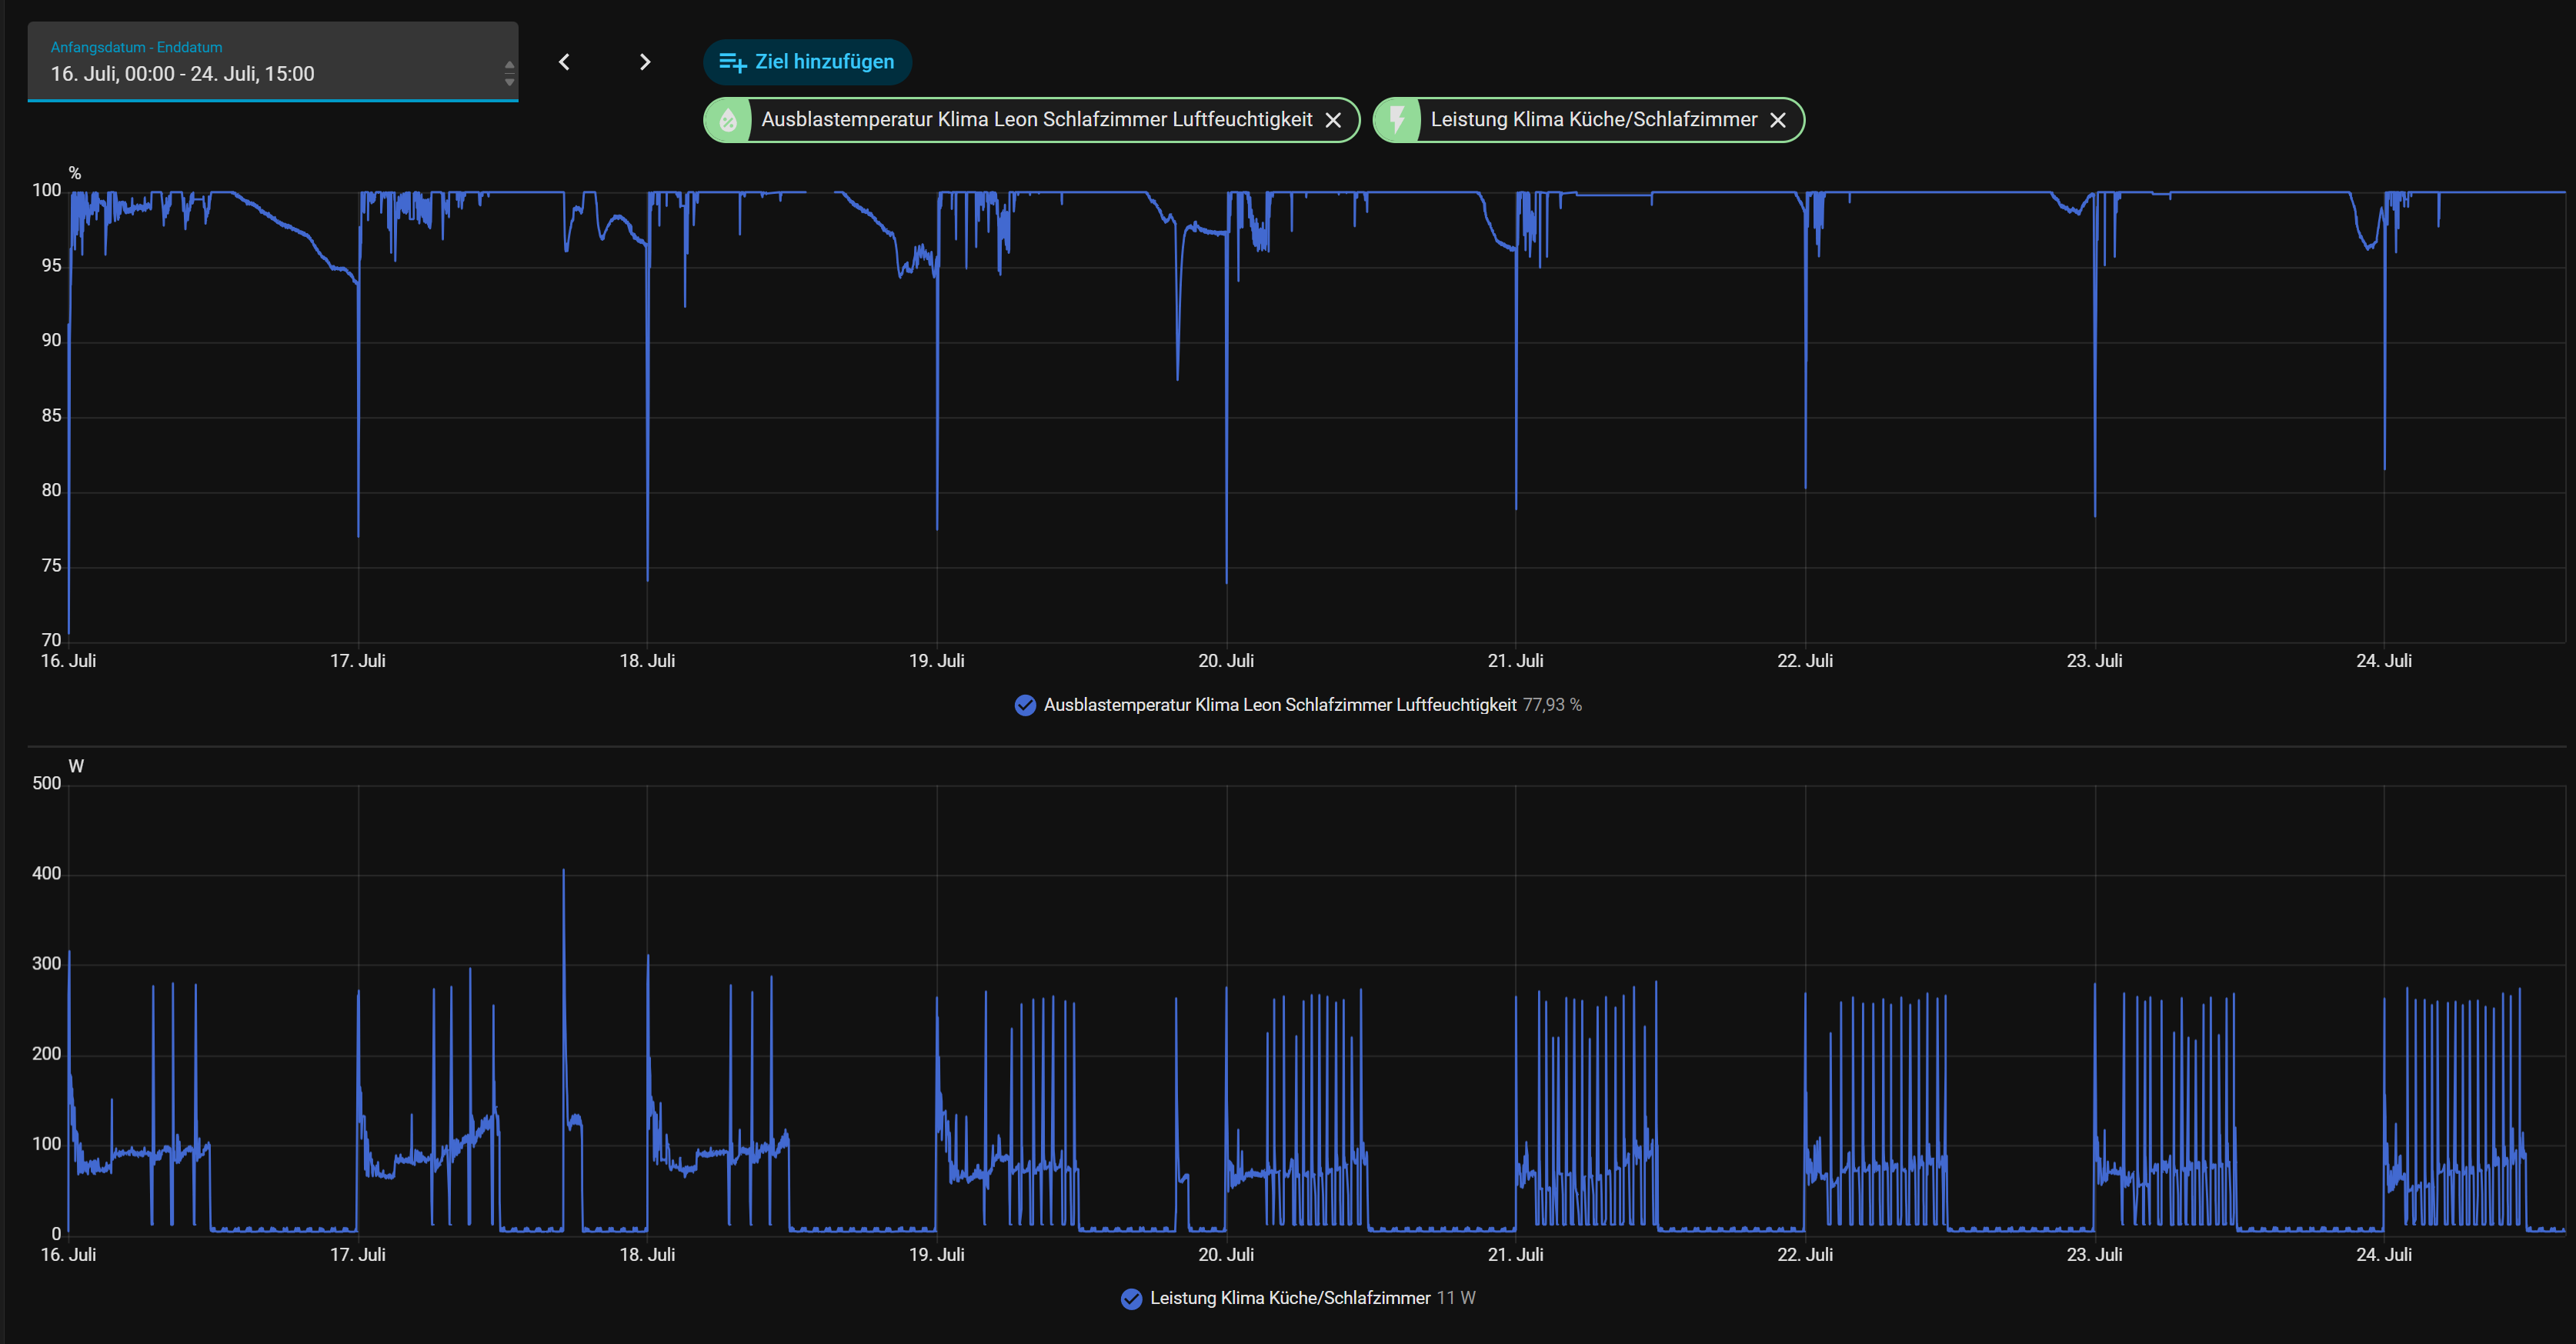
Task: Click the 400 W axis label
Action: [x=46, y=874]
